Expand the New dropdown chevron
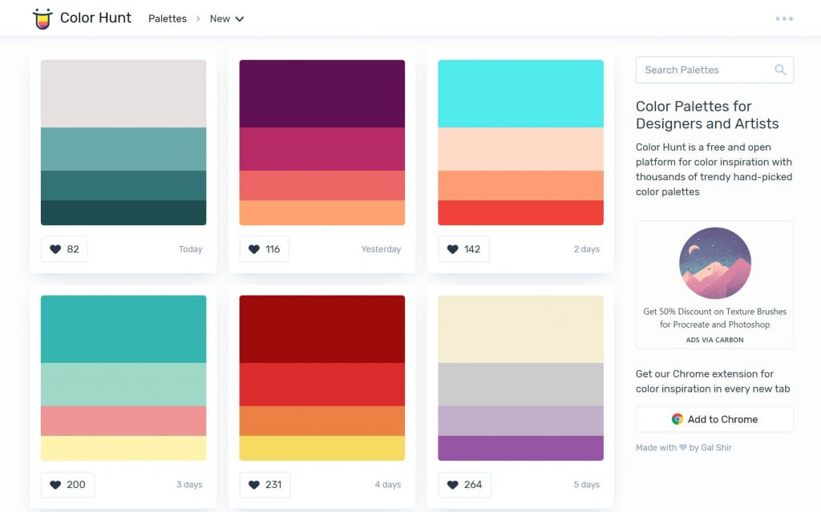The height and width of the screenshot is (512, 821). (x=240, y=18)
